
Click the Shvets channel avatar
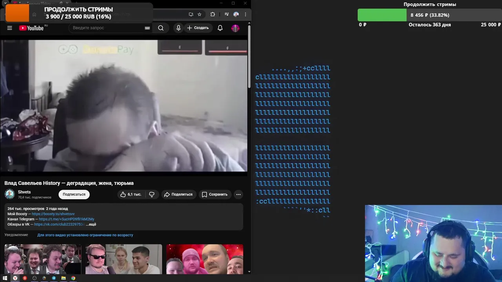click(x=10, y=194)
